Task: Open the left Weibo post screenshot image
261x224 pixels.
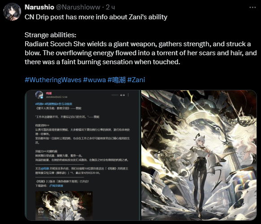Action: point(83,155)
